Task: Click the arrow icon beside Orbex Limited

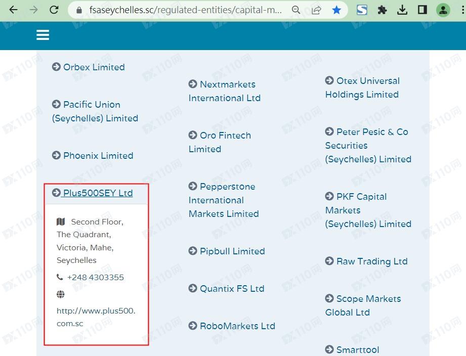Action: (x=56, y=67)
